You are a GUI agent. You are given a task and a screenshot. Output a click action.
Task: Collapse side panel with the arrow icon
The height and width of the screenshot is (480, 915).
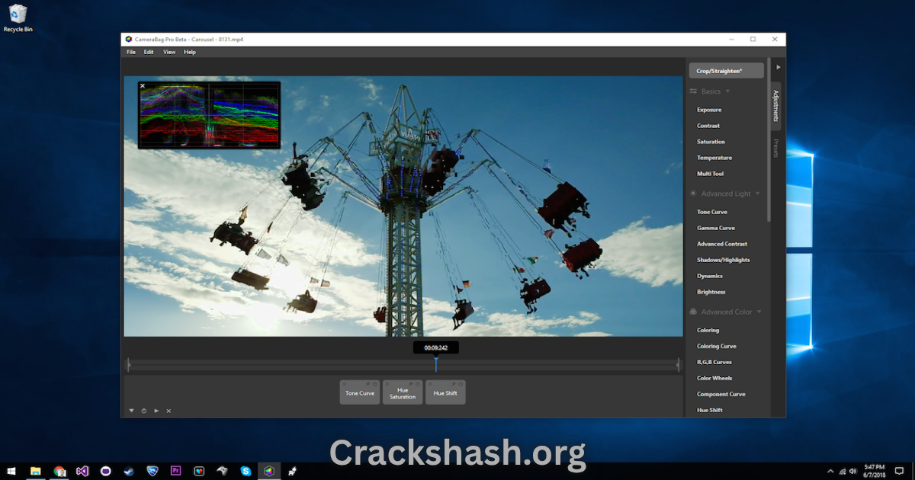click(778, 67)
